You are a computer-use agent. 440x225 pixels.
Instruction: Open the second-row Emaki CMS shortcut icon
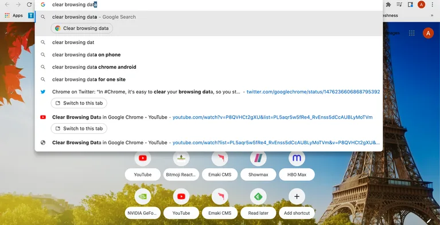tap(220, 196)
